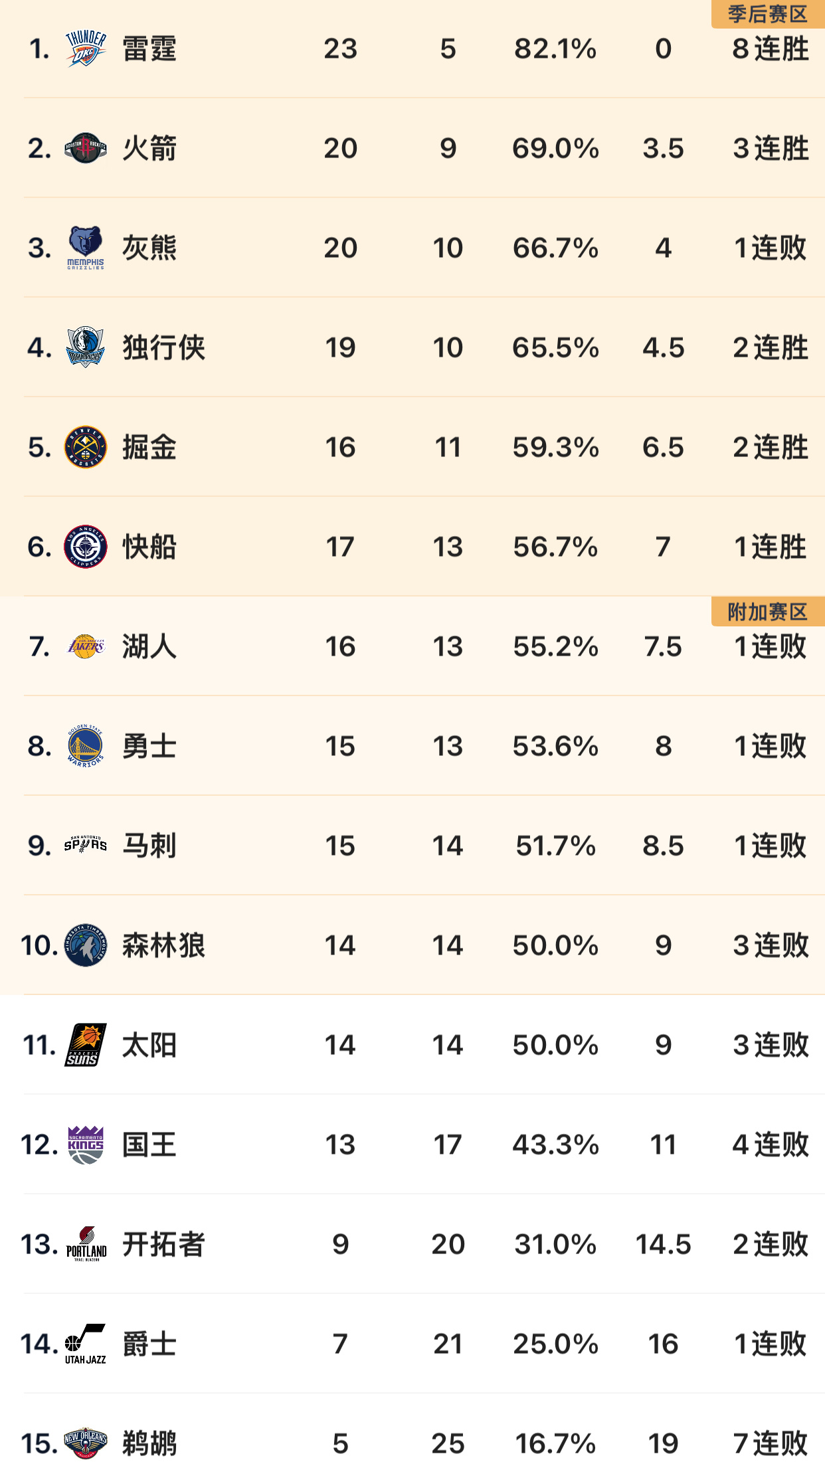Viewport: 825px width, 1468px height.
Task: Open the Utah Jazz logo
Action: [86, 1344]
